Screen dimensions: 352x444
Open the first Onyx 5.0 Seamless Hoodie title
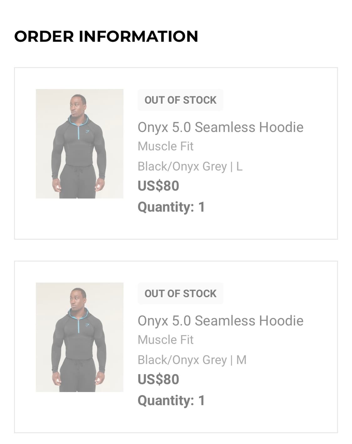point(220,127)
